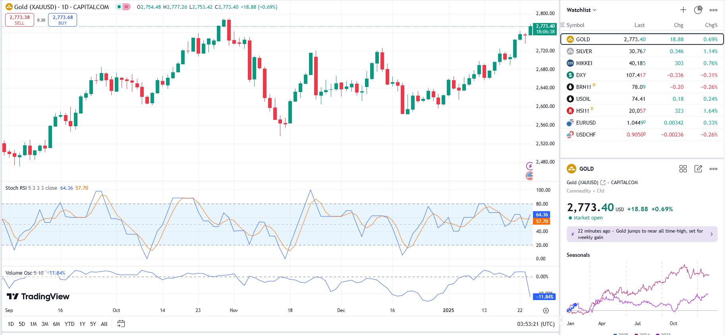The width and height of the screenshot is (726, 335).
Task: Open the watchlist three-dot more menu
Action: [713, 10]
